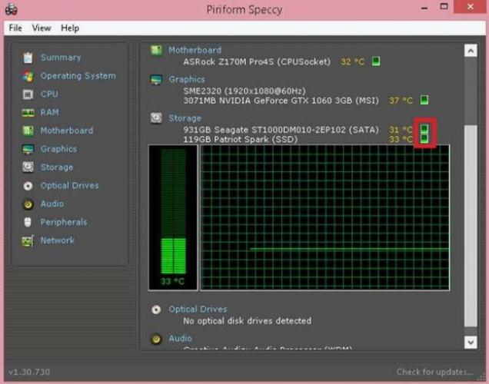Toggle Patriot Spark SSD temperature indicator
This screenshot has width=489, height=384.
[424, 139]
